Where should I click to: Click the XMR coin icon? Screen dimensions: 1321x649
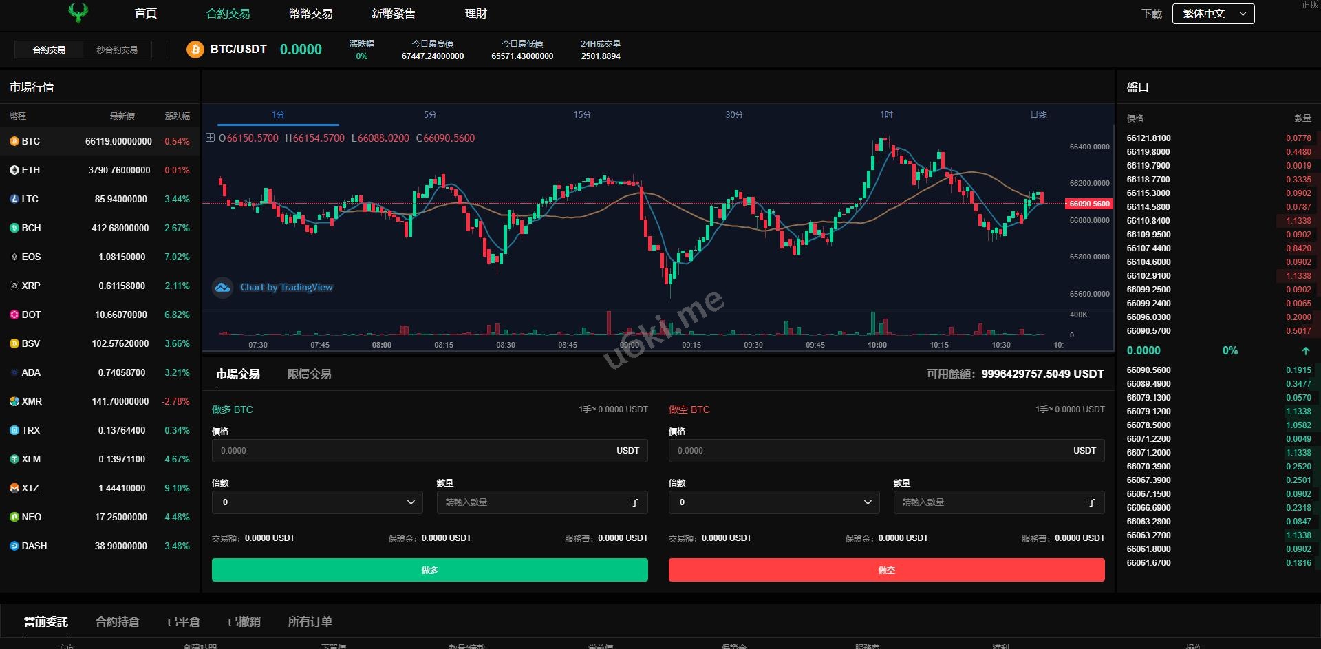click(x=14, y=401)
